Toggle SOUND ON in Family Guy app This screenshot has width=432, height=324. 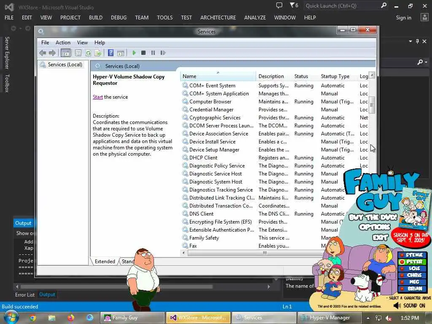[x=409, y=306]
